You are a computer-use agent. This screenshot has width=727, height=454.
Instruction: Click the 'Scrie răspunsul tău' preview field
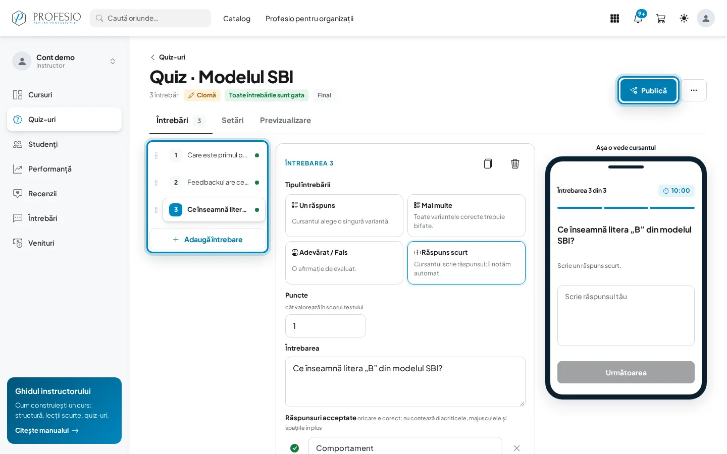point(626,316)
